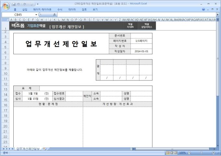The image size is (221, 156).
Task: Click the 표 제 label cell
Action: click(x=27, y=88)
